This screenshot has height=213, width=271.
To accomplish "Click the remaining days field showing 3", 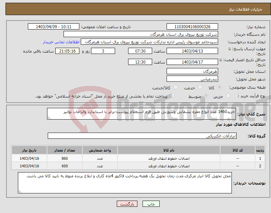I will pyautogui.click(x=103, y=51).
